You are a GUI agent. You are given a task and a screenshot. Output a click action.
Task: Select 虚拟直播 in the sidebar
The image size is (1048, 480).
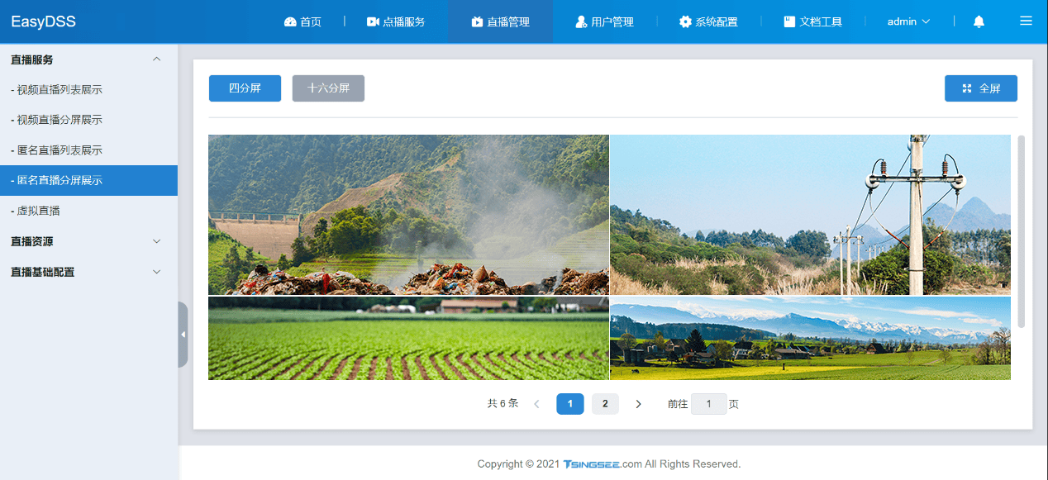click(x=38, y=211)
